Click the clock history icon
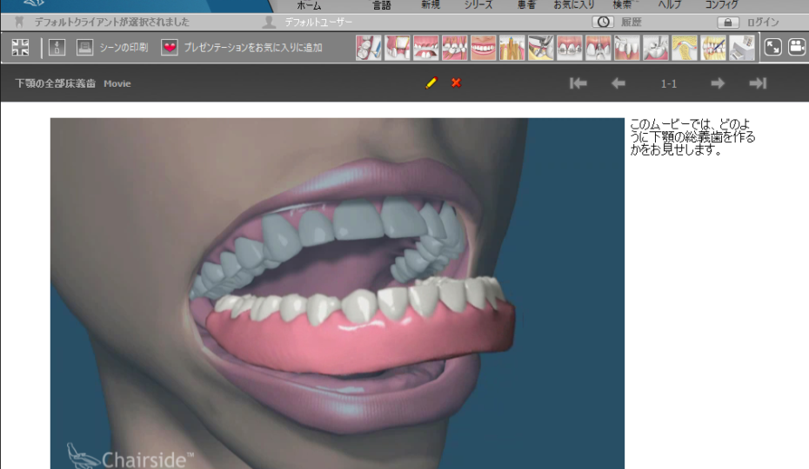Image resolution: width=809 pixels, height=469 pixels. (603, 22)
